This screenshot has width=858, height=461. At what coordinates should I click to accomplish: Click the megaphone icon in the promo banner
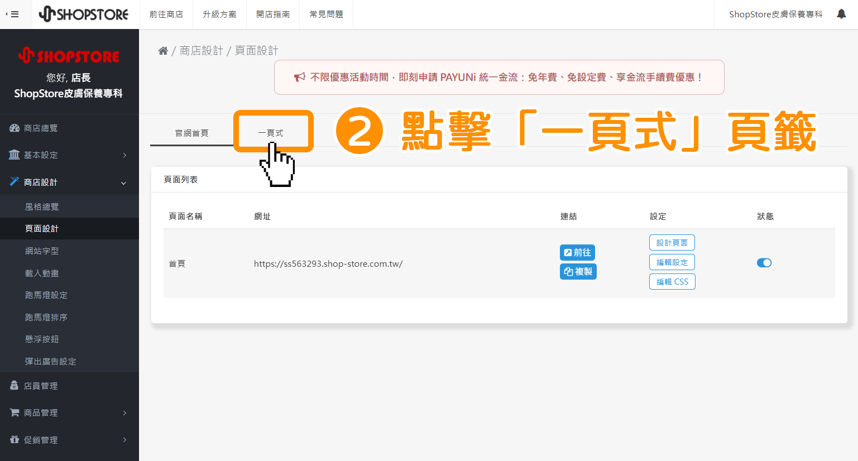point(300,77)
